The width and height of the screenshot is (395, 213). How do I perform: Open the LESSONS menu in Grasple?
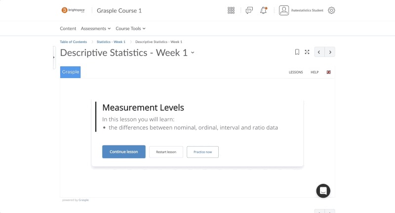(x=296, y=72)
